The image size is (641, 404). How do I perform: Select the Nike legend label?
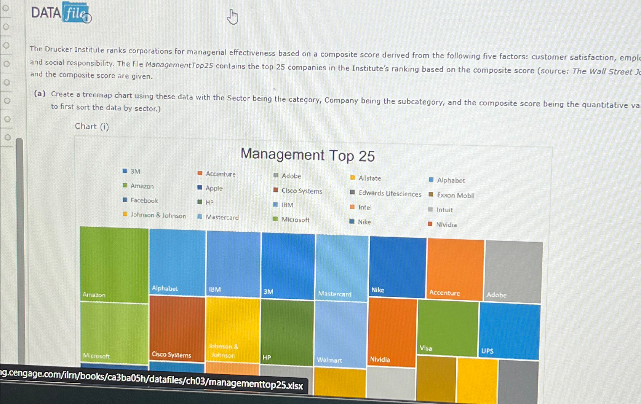[364, 222]
